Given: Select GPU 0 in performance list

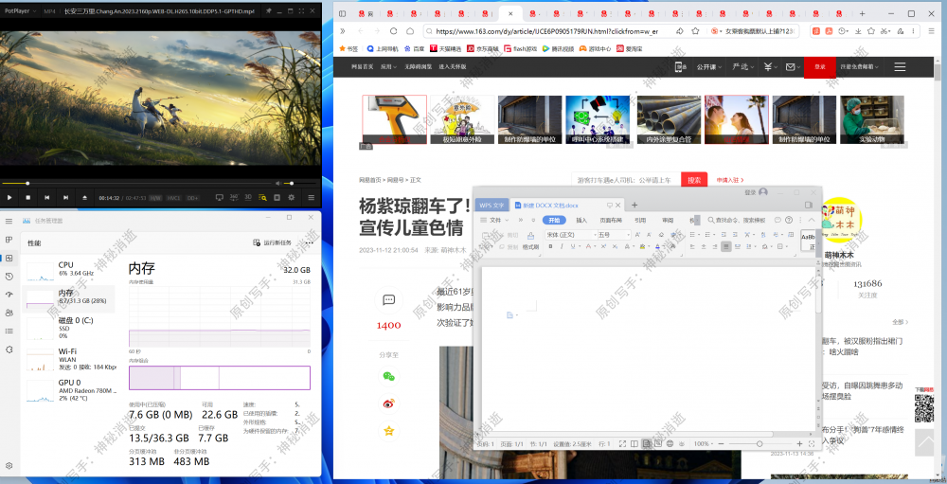Looking at the screenshot, I should click(x=66, y=386).
